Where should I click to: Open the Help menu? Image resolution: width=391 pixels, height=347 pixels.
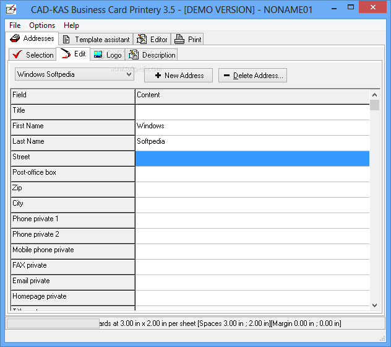pyautogui.click(x=71, y=25)
